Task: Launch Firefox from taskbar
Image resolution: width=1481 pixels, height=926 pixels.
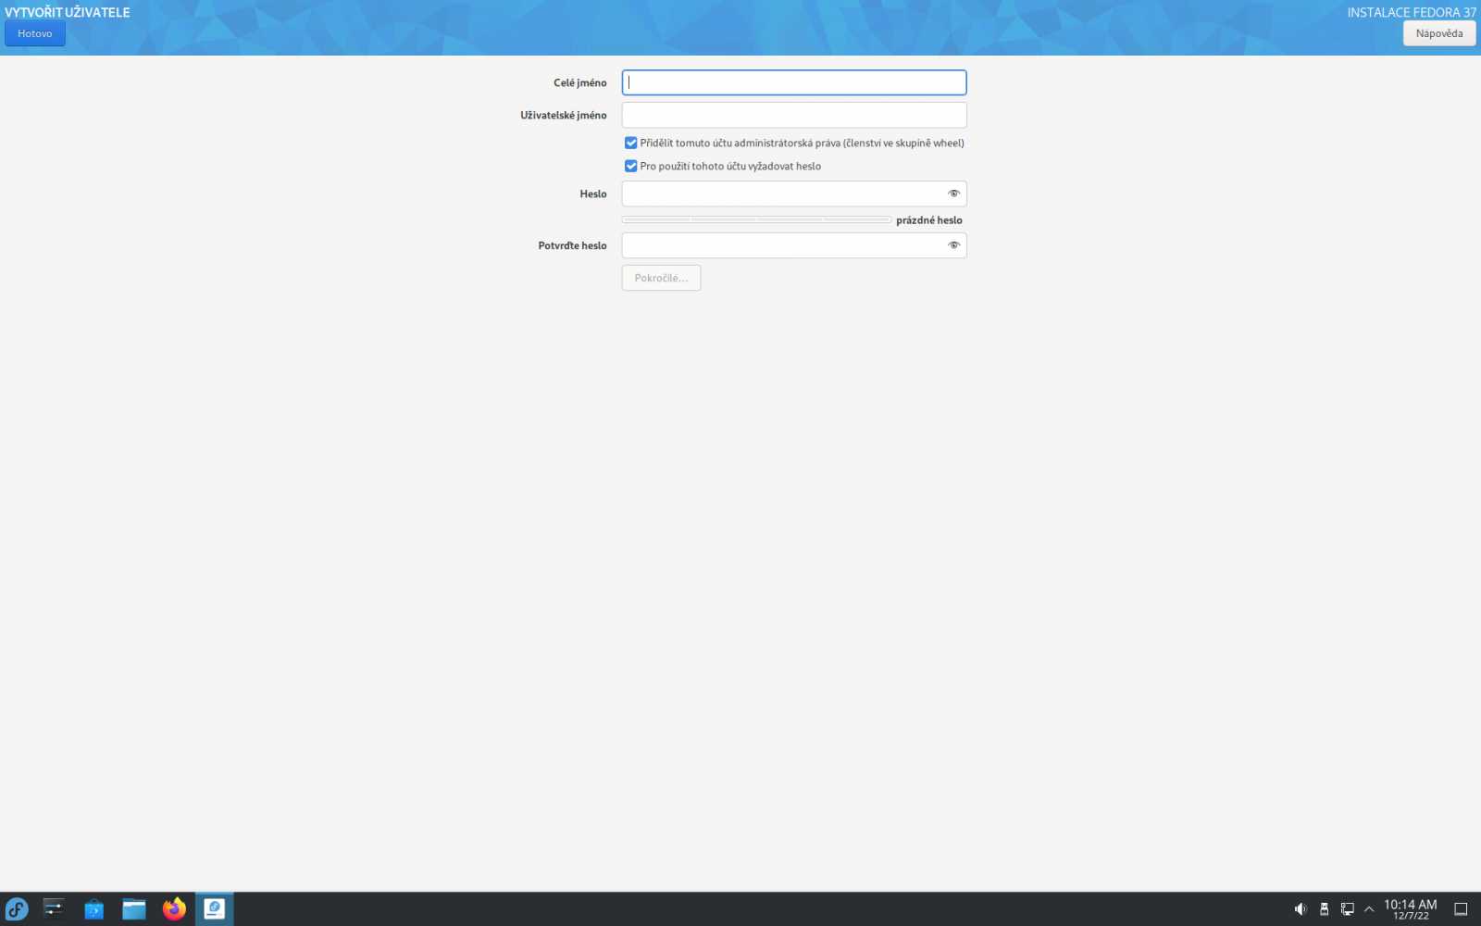Action: tap(174, 908)
